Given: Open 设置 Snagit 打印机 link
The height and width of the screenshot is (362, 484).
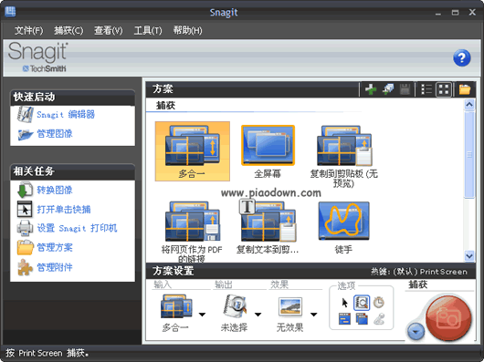Looking at the screenshot, I should click(78, 228).
